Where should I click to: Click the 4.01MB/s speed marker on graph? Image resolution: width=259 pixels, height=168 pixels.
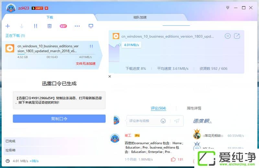[131, 45]
